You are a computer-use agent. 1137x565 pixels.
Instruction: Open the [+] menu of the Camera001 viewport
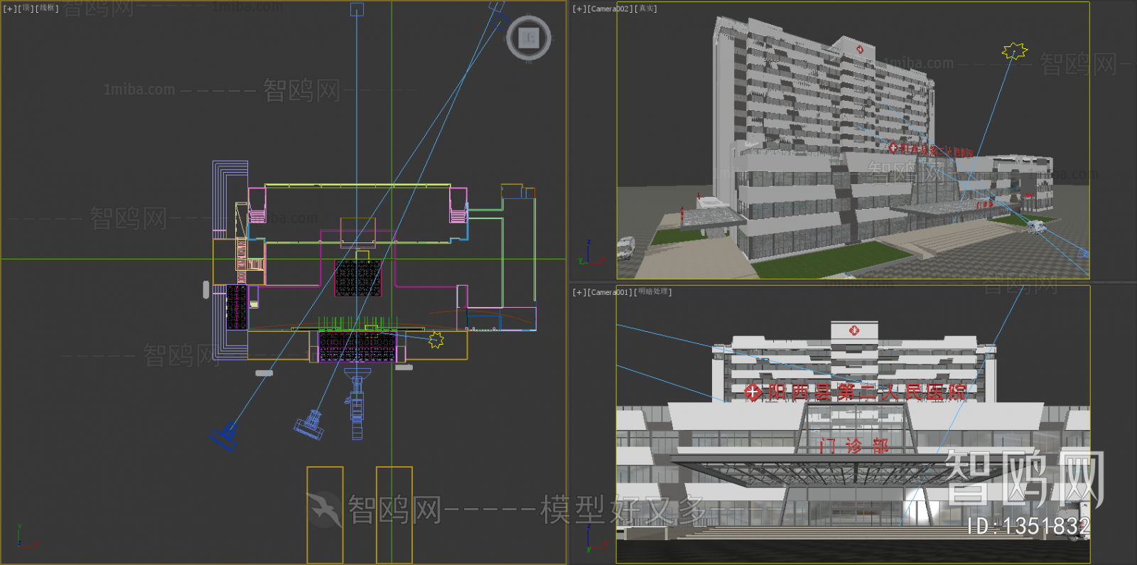579,292
